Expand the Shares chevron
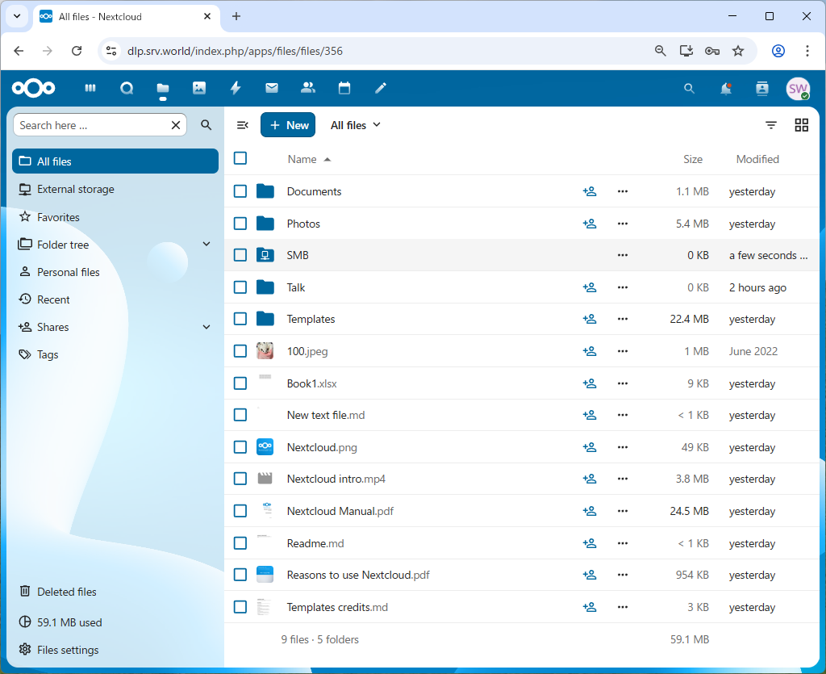This screenshot has height=674, width=826. pyautogui.click(x=206, y=327)
